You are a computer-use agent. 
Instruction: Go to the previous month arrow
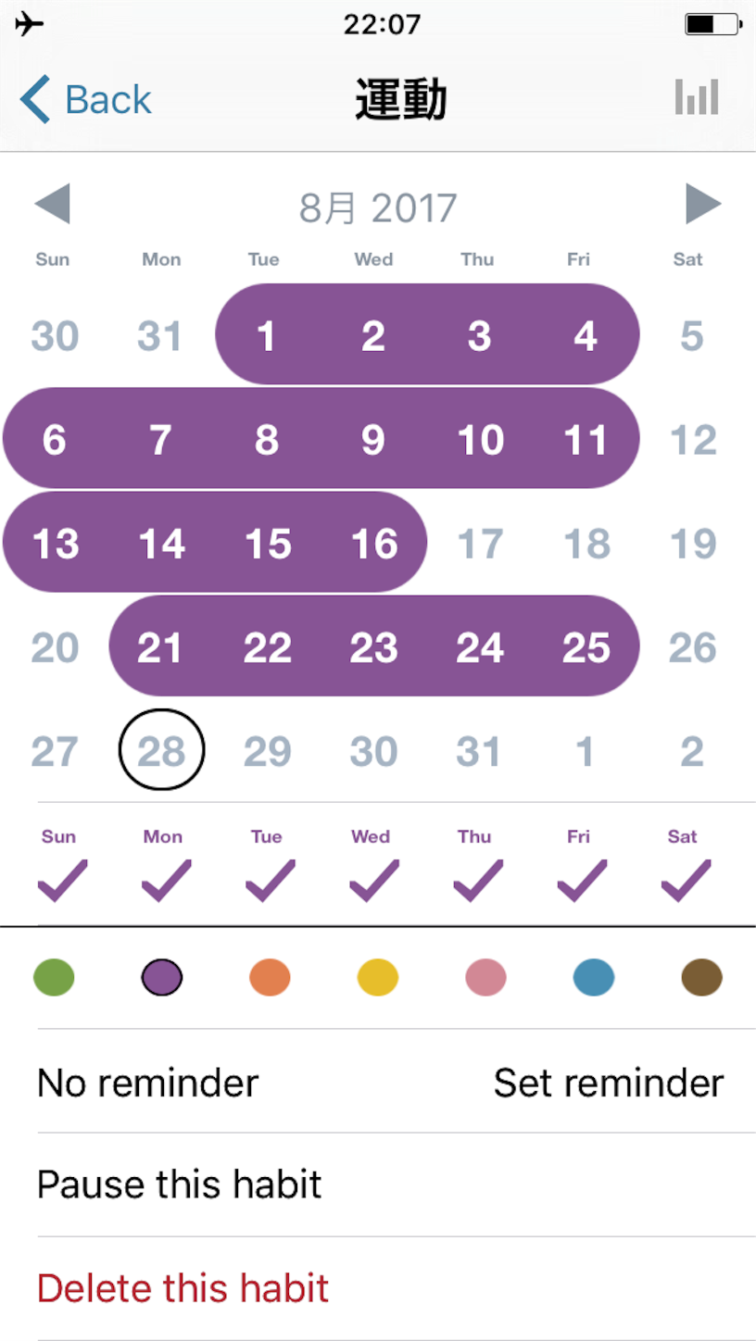[x=52, y=205]
